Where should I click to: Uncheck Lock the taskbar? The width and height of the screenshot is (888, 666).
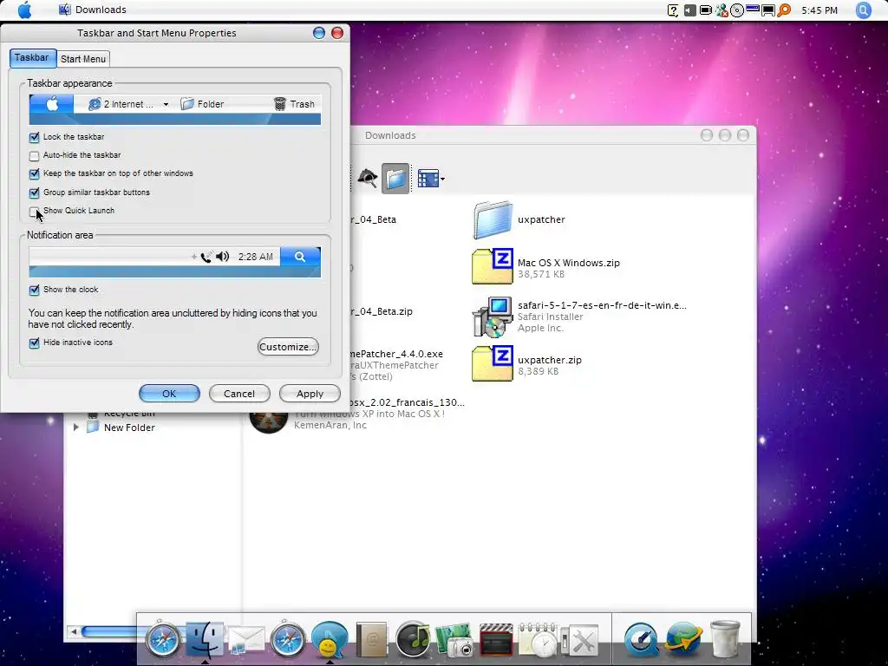pyautogui.click(x=34, y=137)
